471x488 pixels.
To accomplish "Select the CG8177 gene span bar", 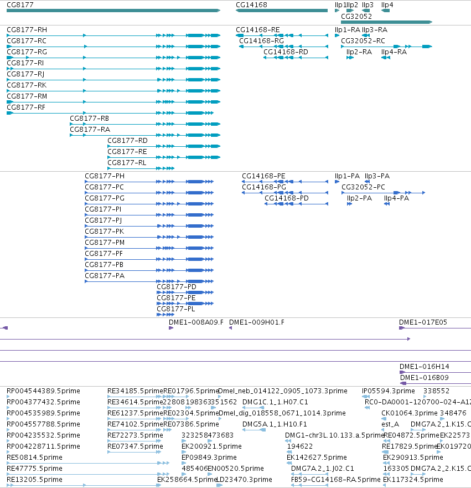I will (113, 11).
